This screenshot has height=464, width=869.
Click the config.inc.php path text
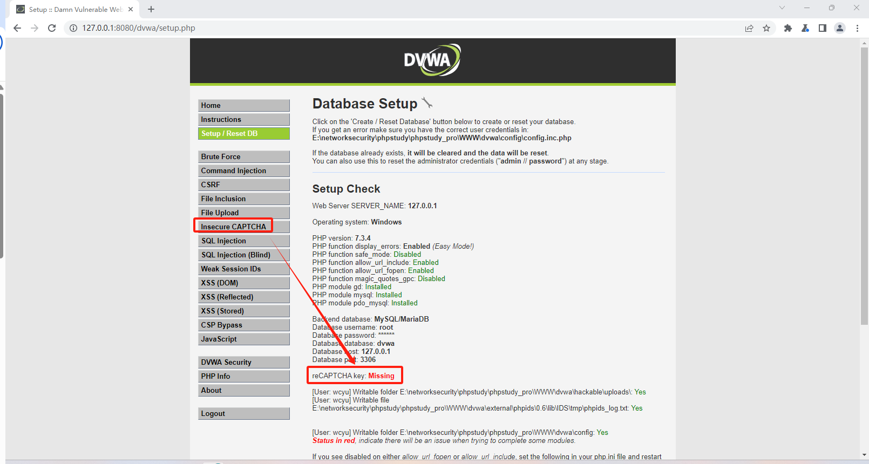click(442, 138)
